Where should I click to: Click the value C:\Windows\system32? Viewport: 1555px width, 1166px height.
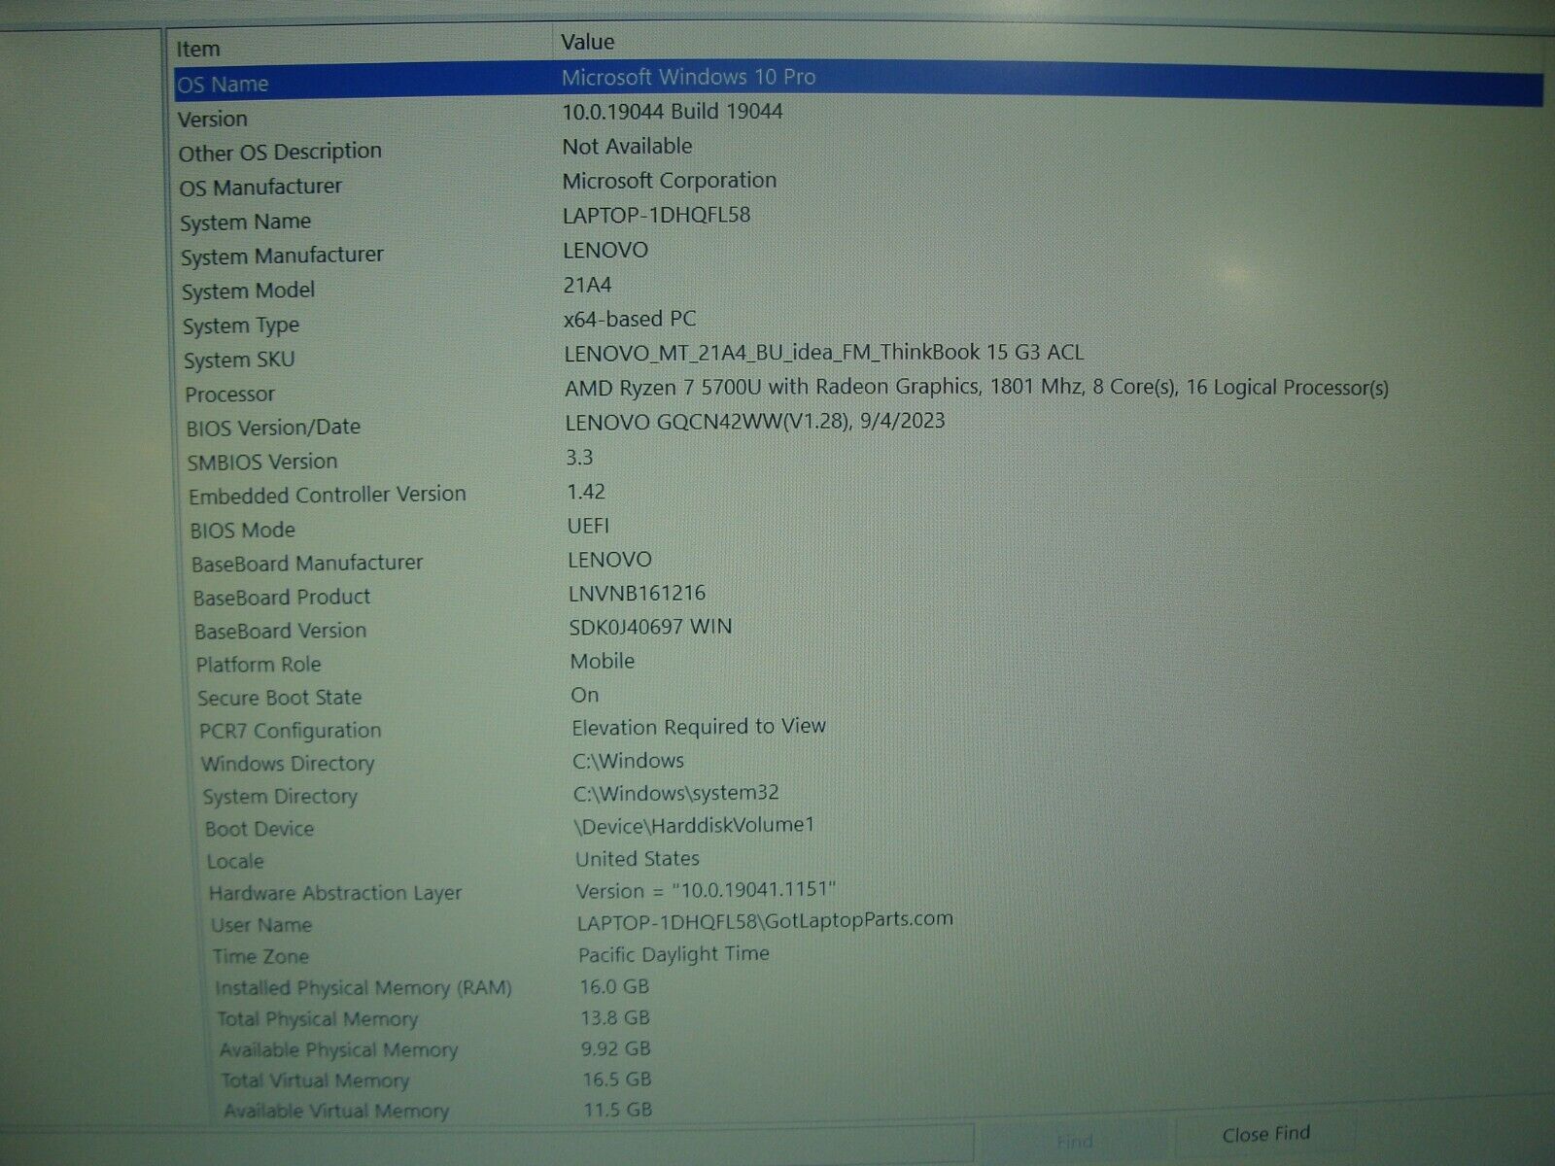coord(676,793)
